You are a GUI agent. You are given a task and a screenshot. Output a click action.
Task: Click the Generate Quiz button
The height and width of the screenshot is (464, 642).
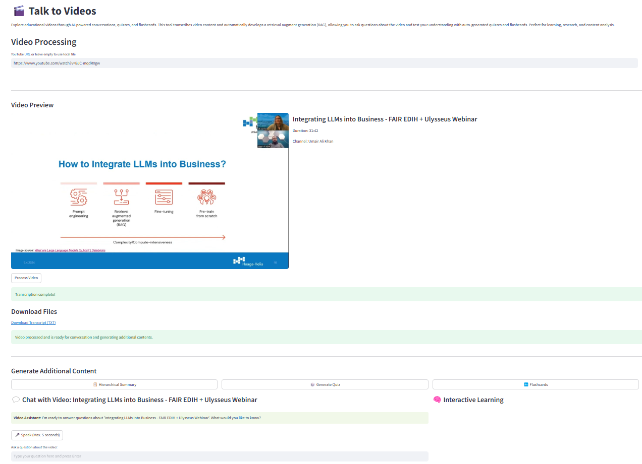(325, 384)
